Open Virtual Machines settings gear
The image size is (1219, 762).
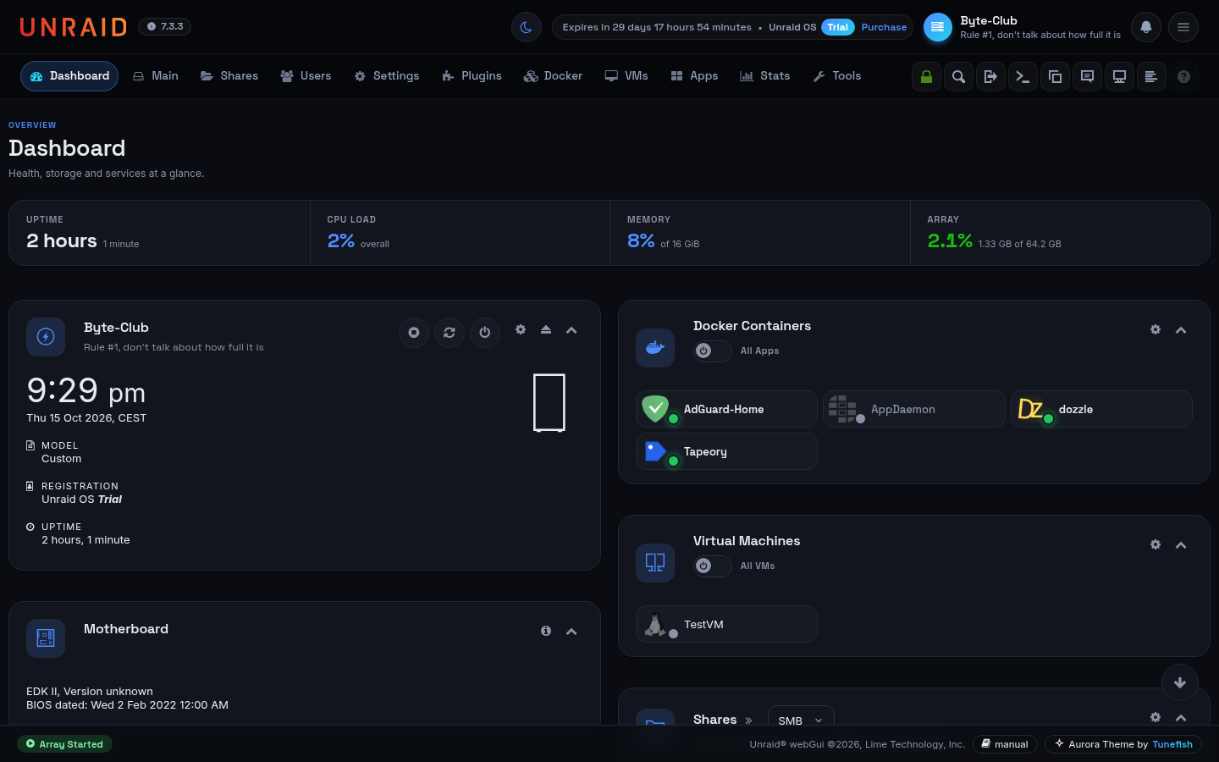pos(1156,544)
